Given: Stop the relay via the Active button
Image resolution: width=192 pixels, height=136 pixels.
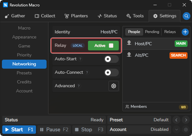Looking at the screenshot, I should tap(103, 46).
